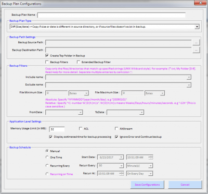
Task: Click the File Minimum Size value field
Action: (x=57, y=93)
